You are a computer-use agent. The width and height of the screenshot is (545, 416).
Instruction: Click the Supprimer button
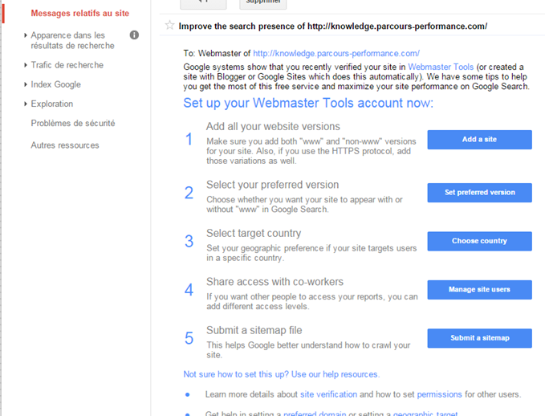[x=263, y=3]
